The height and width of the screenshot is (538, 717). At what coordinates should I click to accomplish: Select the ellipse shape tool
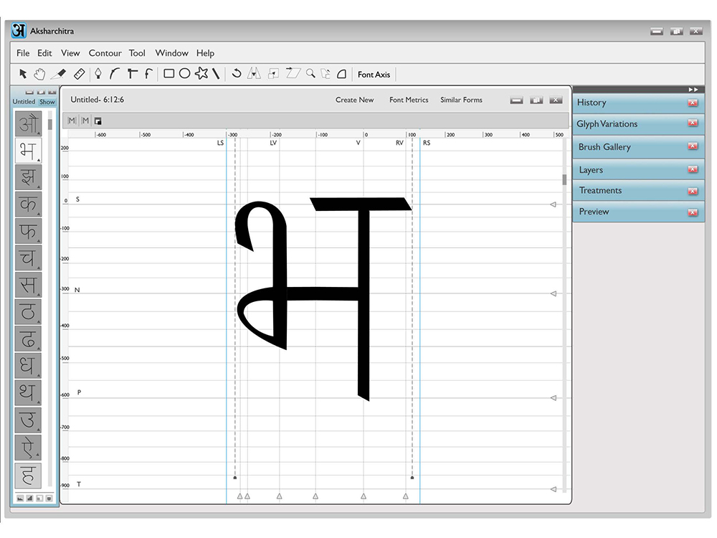(x=185, y=74)
